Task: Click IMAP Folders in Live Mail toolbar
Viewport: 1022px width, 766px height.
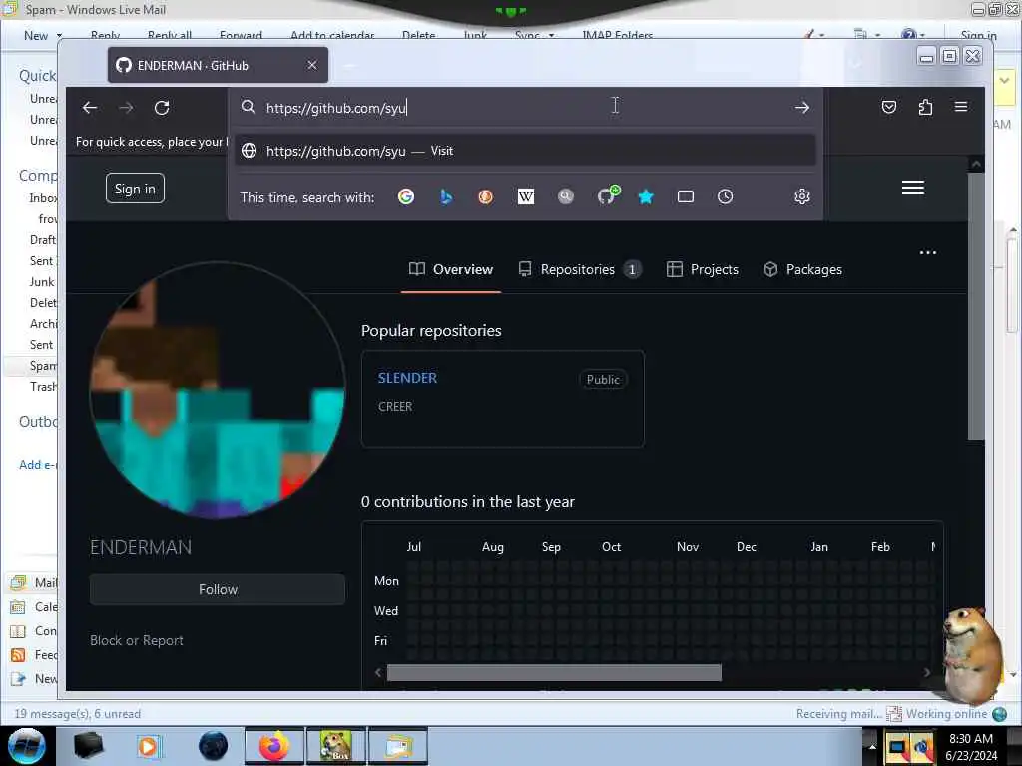Action: pyautogui.click(x=617, y=35)
